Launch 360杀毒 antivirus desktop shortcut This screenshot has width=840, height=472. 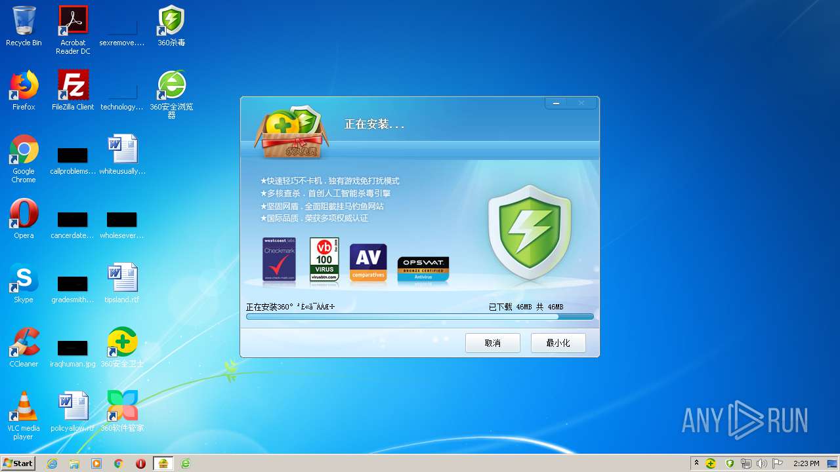[171, 26]
